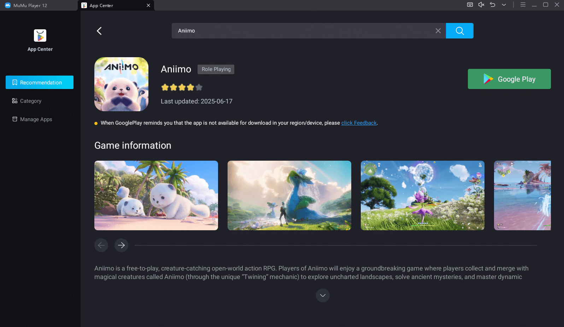Open the click Feedback link
This screenshot has width=564, height=327.
[x=359, y=123]
